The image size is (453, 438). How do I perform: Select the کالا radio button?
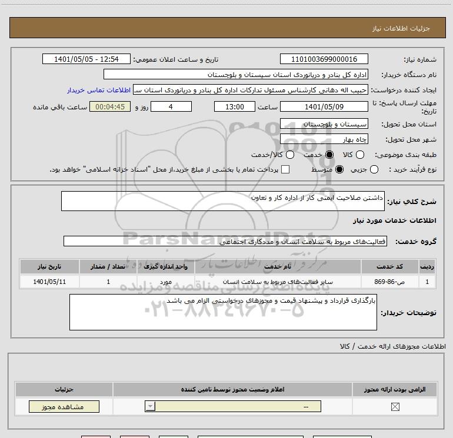click(x=359, y=155)
